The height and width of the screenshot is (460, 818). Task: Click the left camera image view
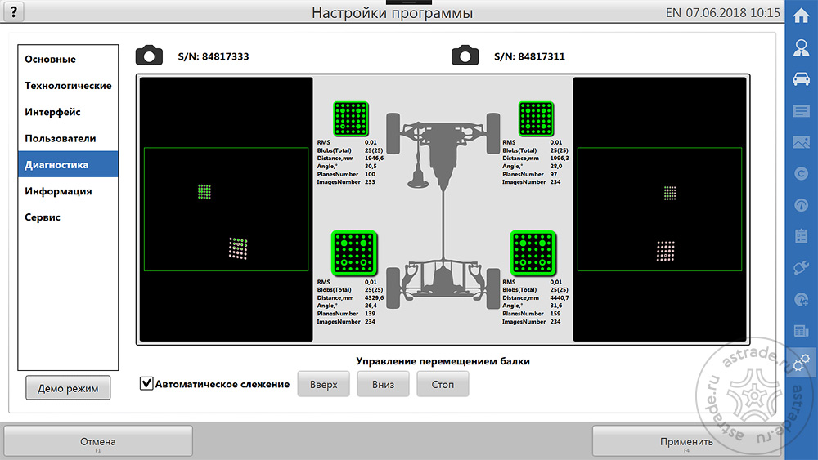tap(226, 209)
